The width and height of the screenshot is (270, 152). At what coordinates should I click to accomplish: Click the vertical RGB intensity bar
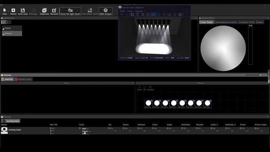pos(250,46)
